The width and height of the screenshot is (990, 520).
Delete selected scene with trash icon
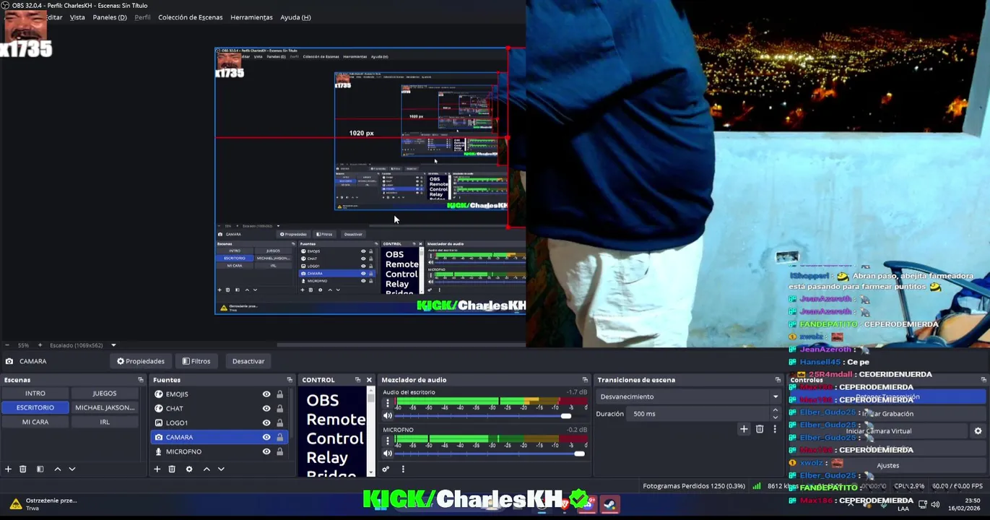click(23, 469)
